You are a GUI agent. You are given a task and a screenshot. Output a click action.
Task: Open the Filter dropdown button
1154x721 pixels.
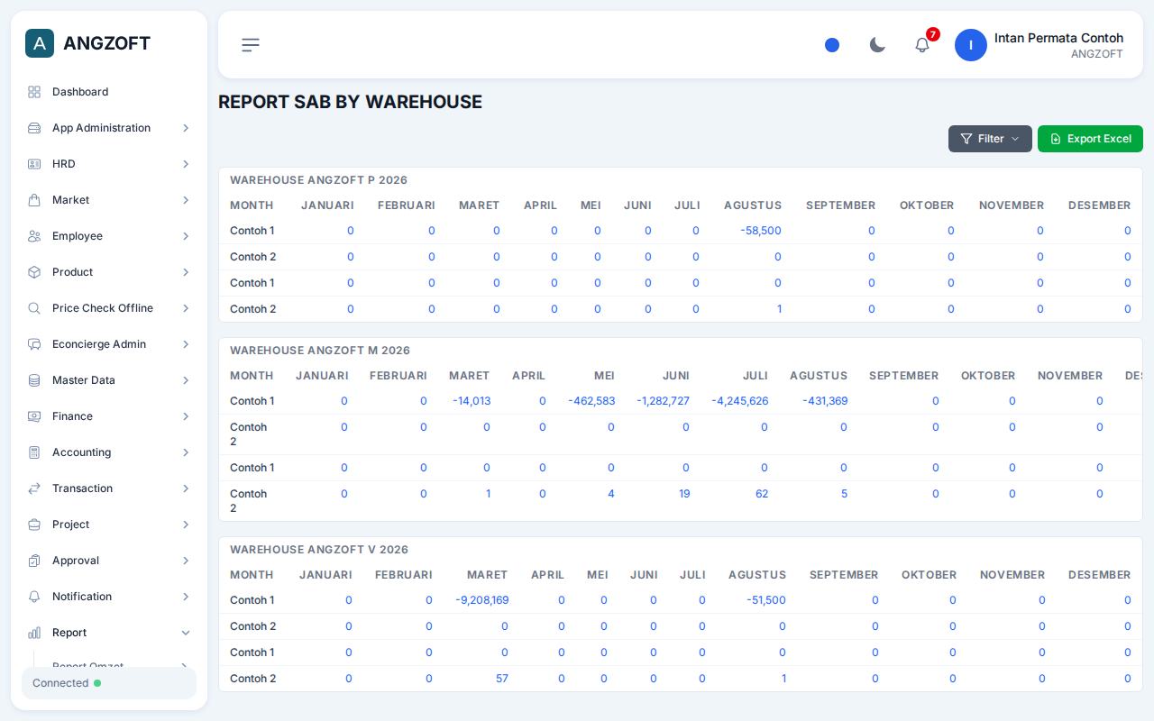990,139
